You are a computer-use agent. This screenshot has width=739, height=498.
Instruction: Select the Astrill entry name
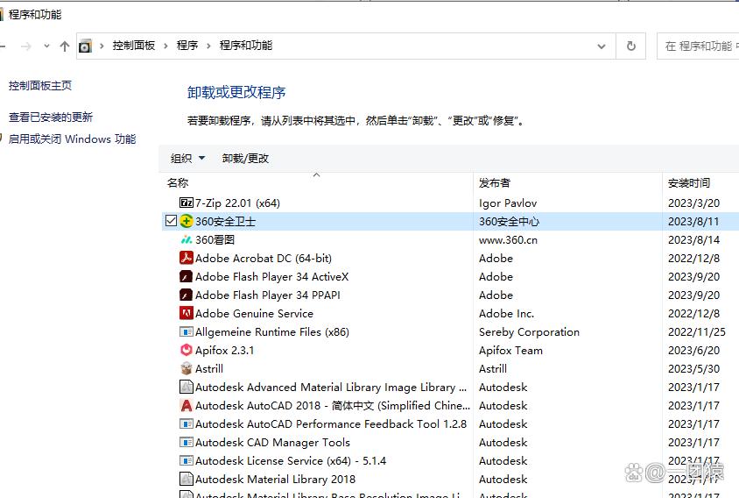209,368
